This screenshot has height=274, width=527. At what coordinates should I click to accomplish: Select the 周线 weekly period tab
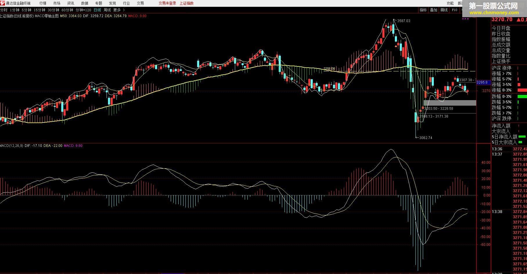pyautogui.click(x=107, y=10)
